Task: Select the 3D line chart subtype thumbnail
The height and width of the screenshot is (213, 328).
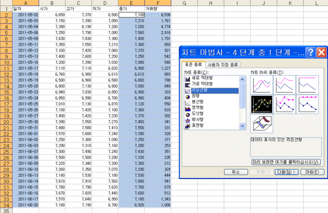Action: 262,124
